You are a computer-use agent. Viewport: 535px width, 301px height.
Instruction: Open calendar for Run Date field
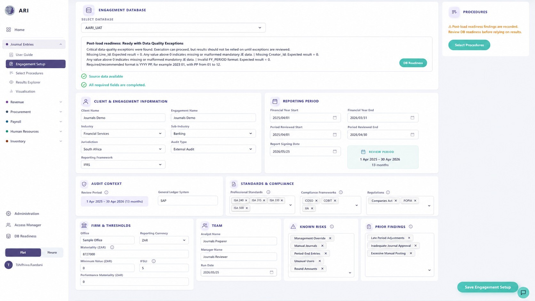pos(271,272)
